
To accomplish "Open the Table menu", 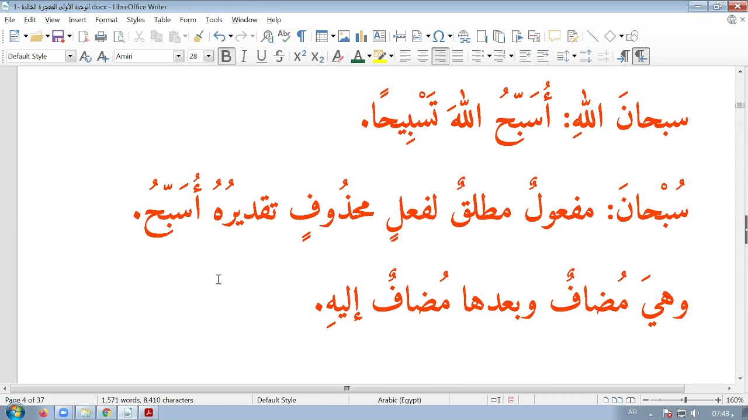I will click(x=162, y=19).
